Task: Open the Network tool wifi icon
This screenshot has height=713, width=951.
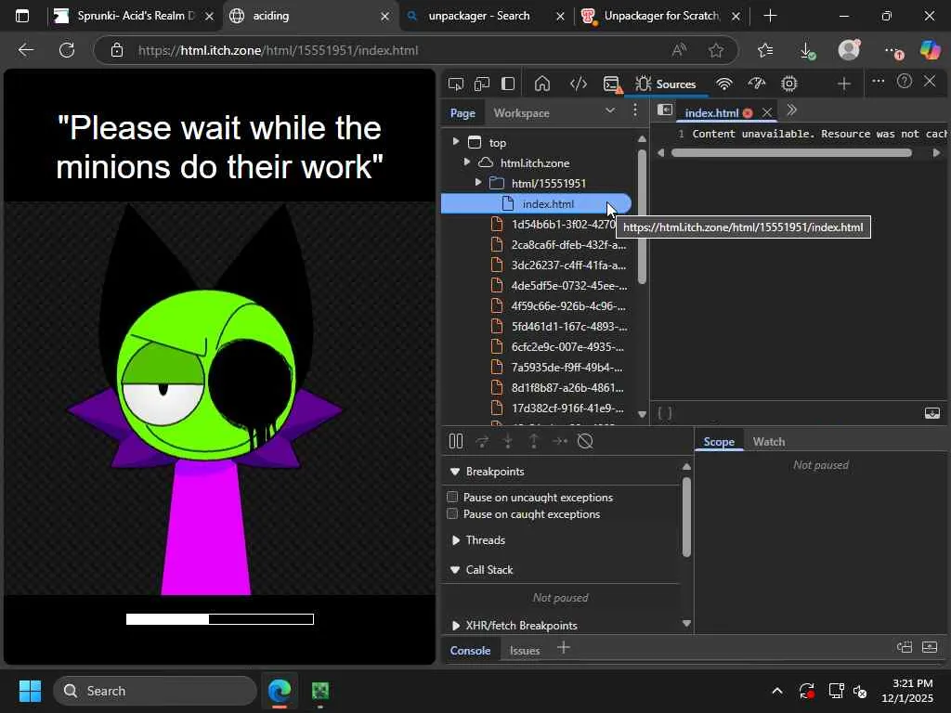Action: click(723, 84)
